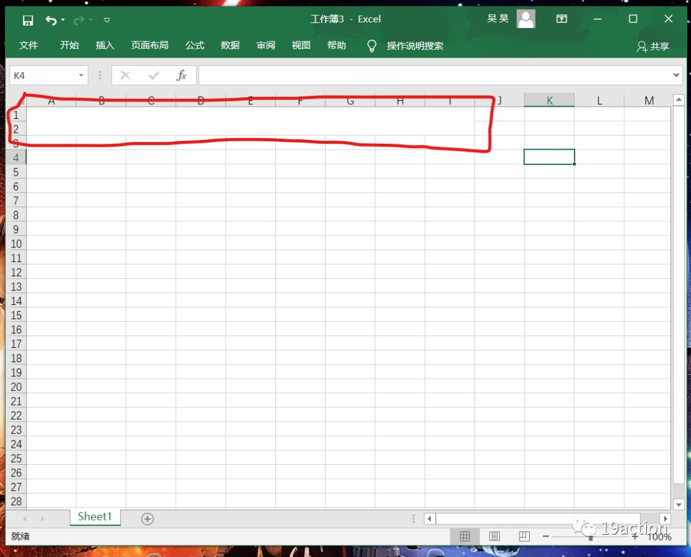Switch to Page Layout view icon
Image resolution: width=691 pixels, height=557 pixels.
pyautogui.click(x=495, y=537)
